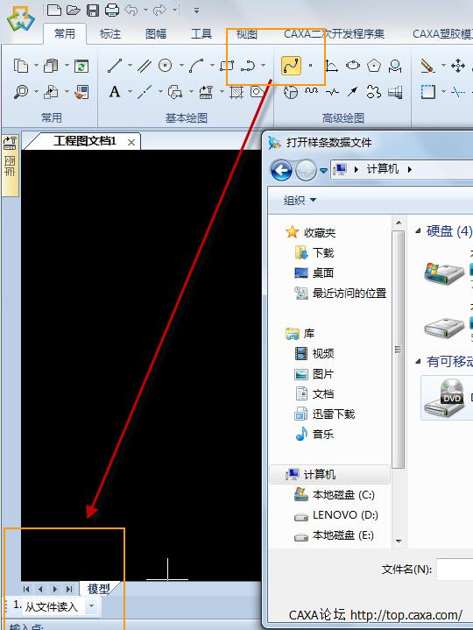Switch to the 标注 ribbon tab

(110, 34)
